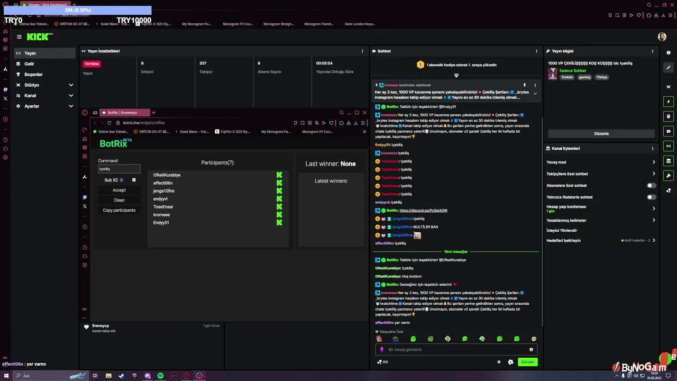
Task: Open Hedefleri belirleyin arrow
Action: pyautogui.click(x=654, y=241)
